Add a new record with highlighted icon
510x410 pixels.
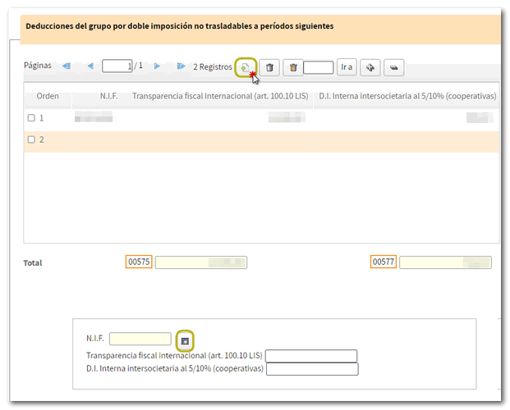tap(246, 67)
